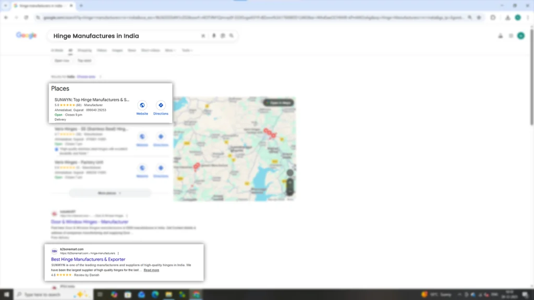
Task: Enable the Open now filter chip
Action: click(x=62, y=60)
